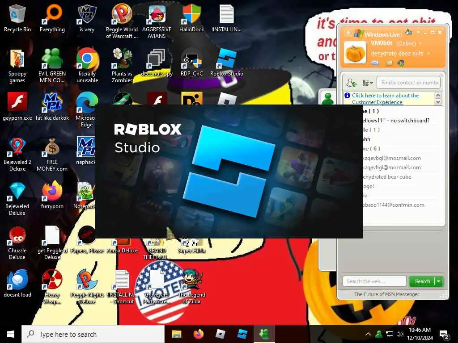The width and height of the screenshot is (458, 343).
Task: Open the email inbox envelope icon in Messenger
Action: pos(375,63)
